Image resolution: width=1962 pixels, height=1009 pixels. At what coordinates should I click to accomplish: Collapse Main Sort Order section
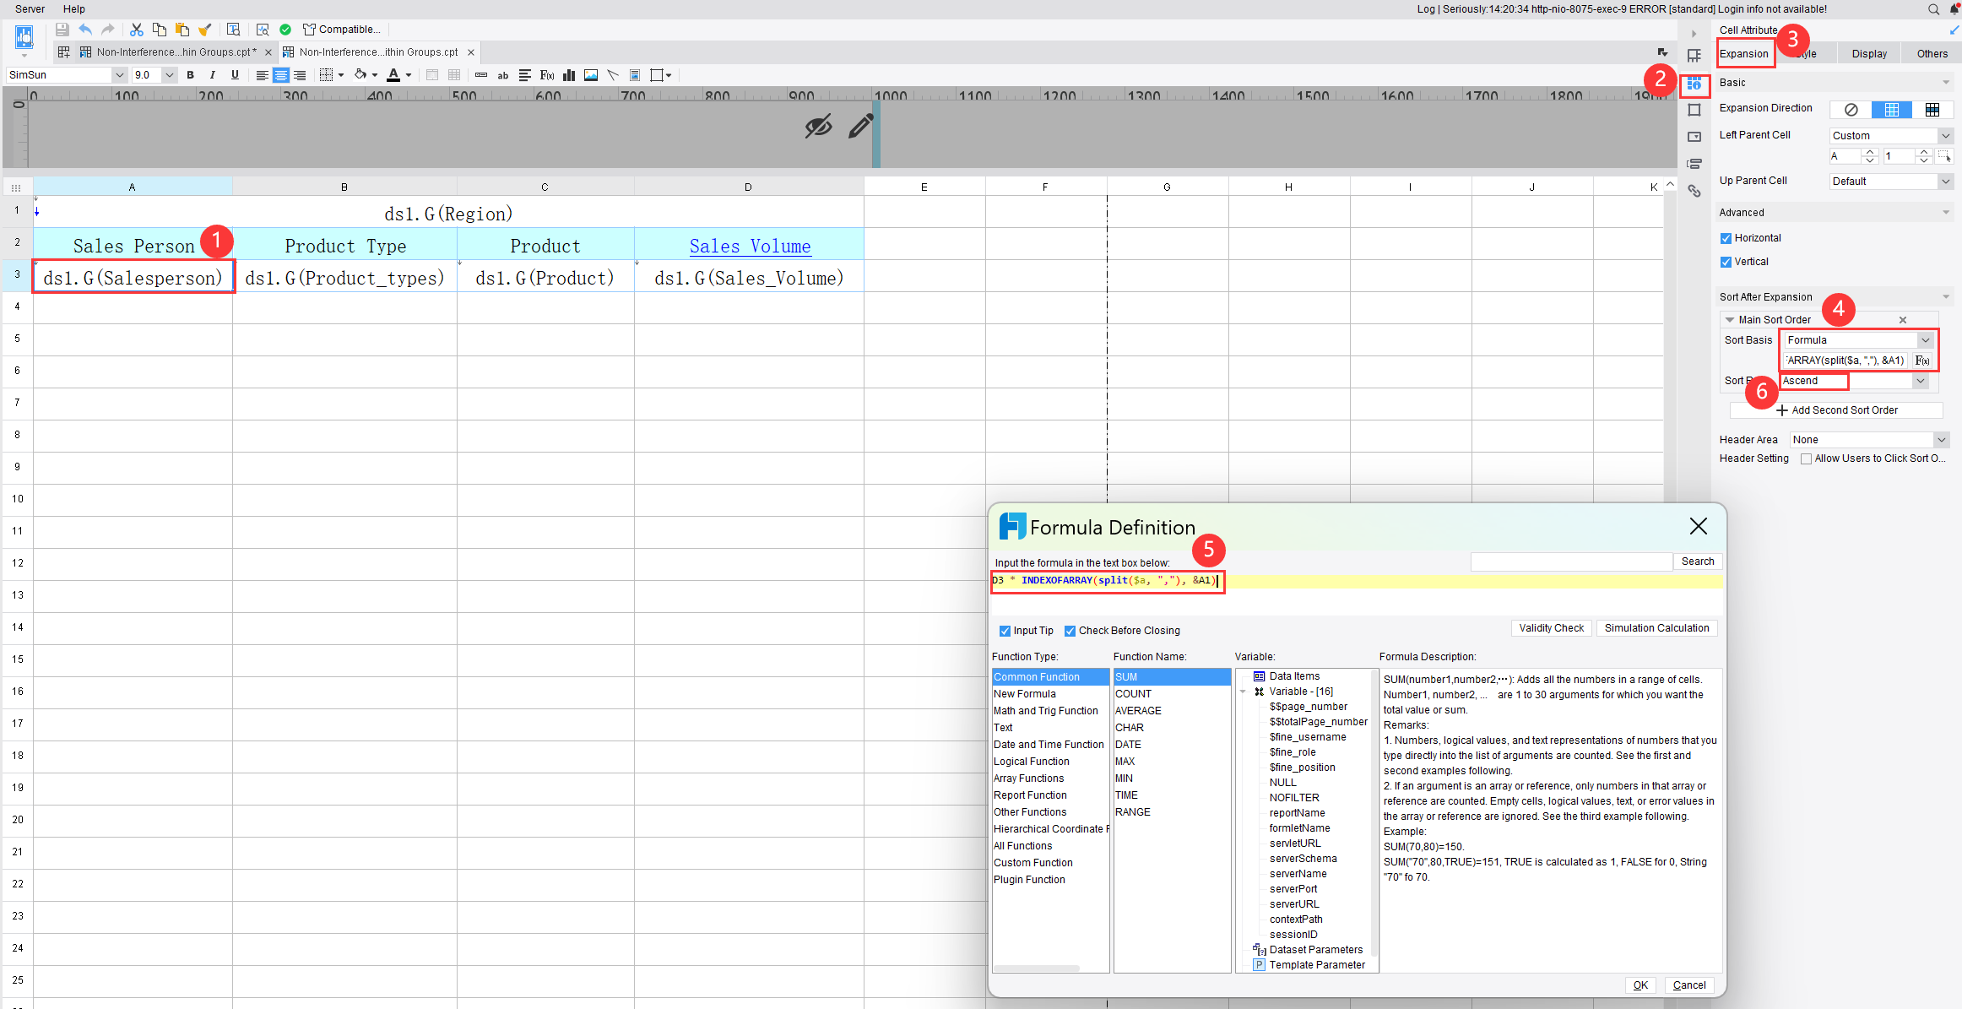1730,320
